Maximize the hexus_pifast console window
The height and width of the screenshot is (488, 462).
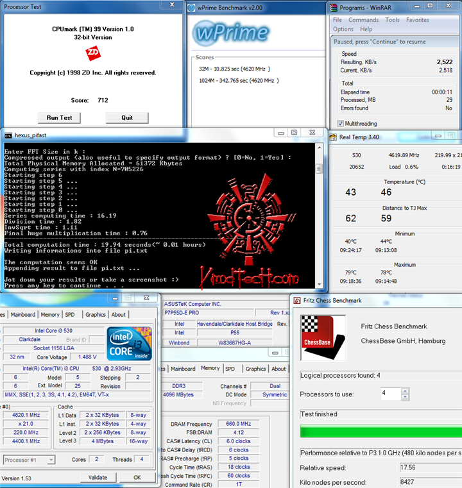[294, 133]
